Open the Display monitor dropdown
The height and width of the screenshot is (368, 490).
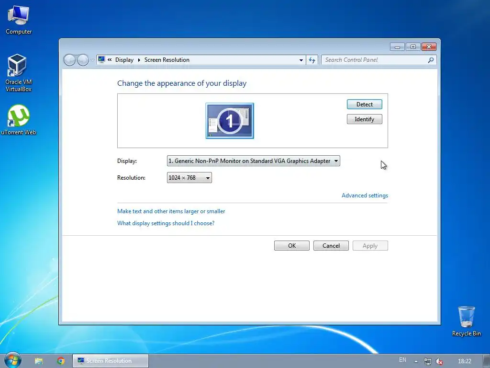pos(254,161)
